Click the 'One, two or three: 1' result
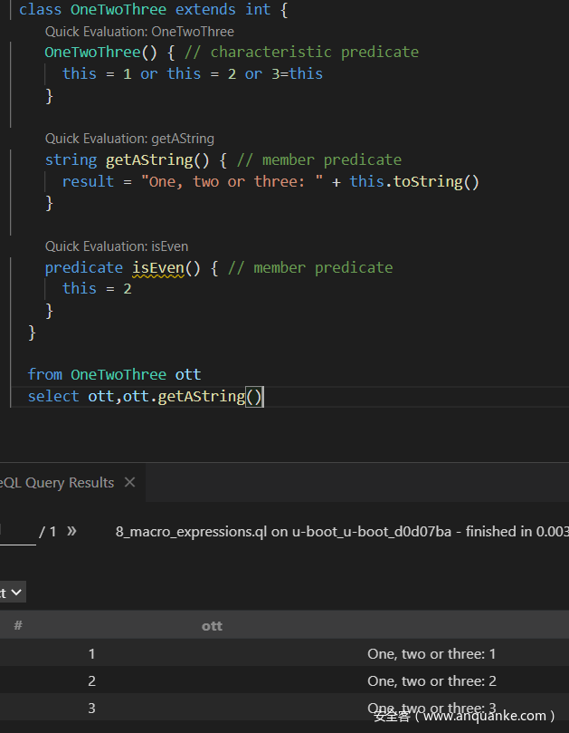Image resolution: width=569 pixels, height=733 pixels. [431, 653]
